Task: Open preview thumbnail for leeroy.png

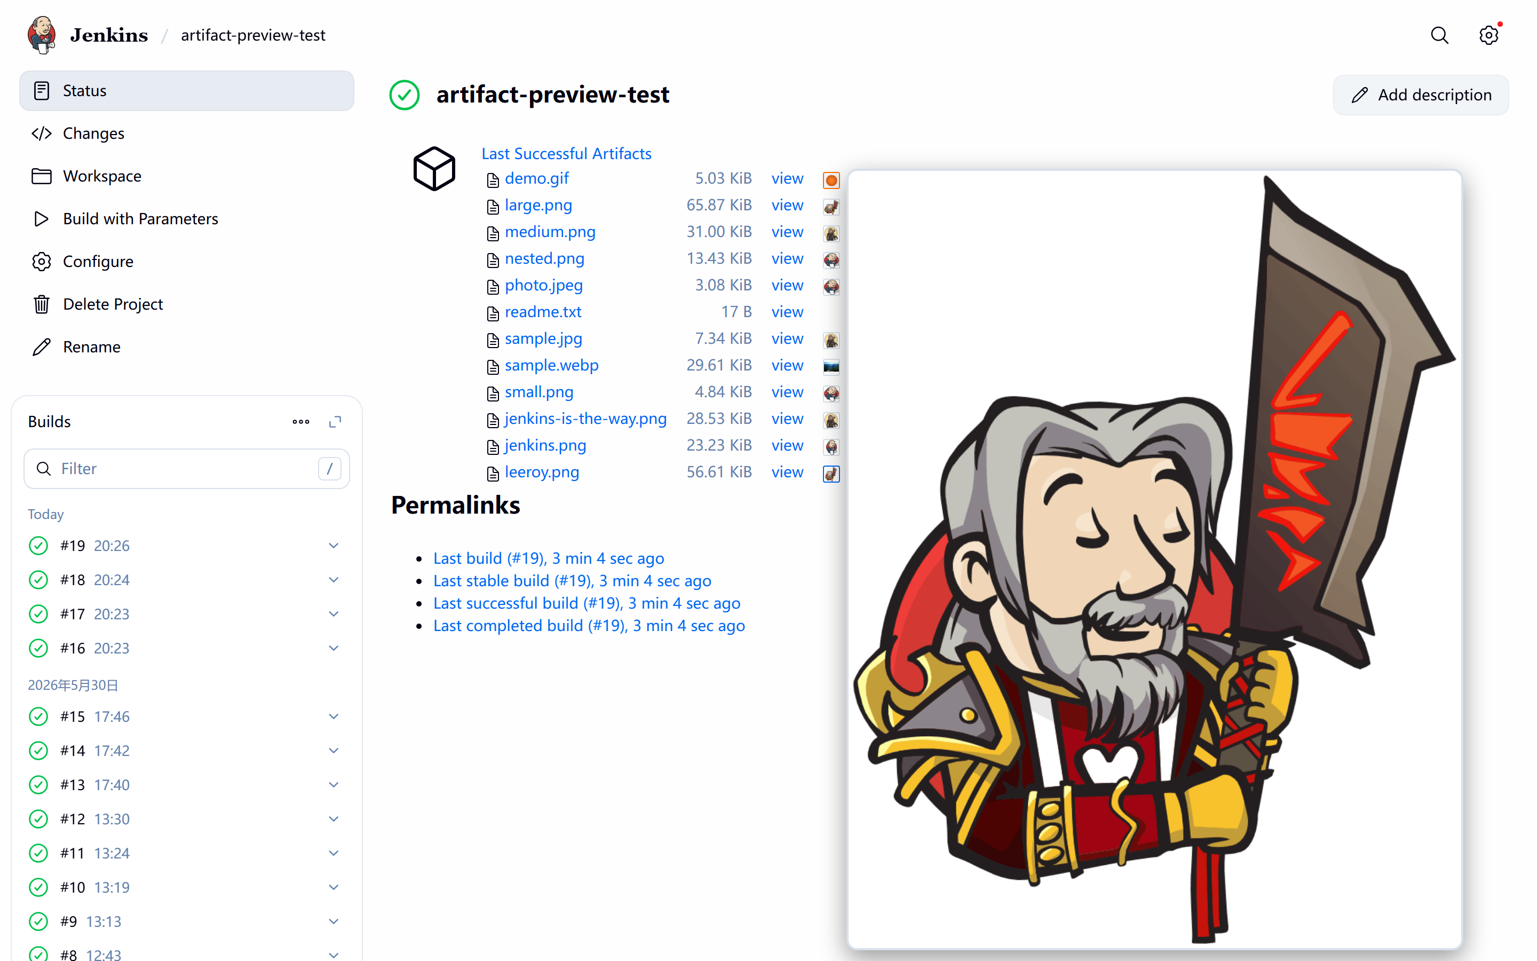Action: [831, 474]
